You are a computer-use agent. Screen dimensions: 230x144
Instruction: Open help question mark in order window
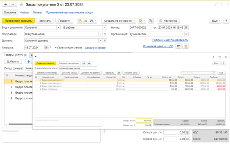pyautogui.click(x=226, y=21)
